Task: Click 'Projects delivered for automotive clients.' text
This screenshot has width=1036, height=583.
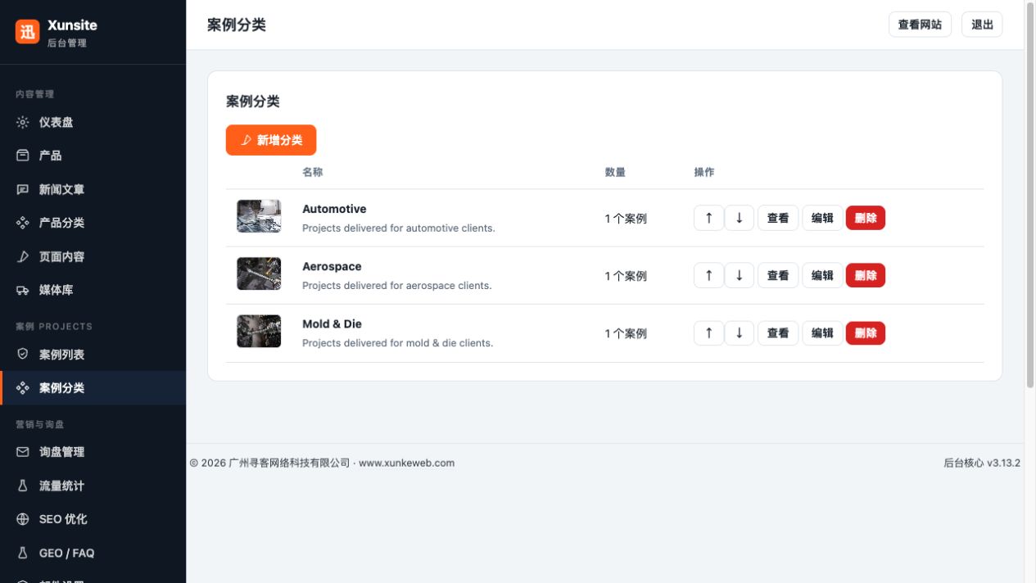Action: coord(399,228)
